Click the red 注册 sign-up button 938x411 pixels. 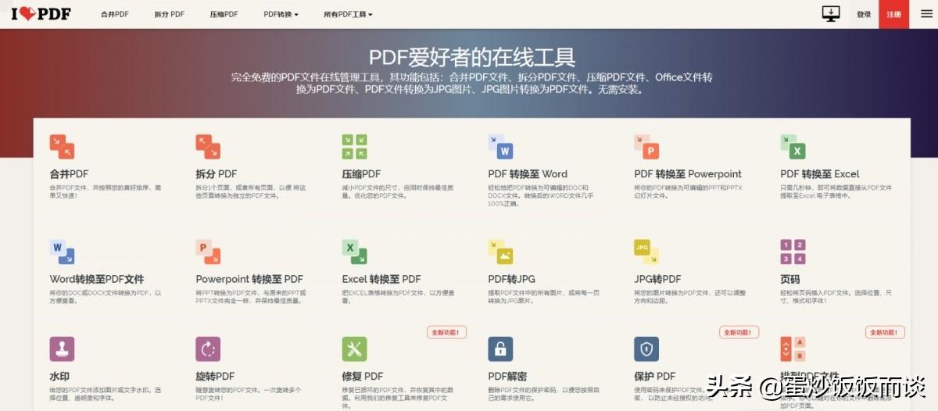(x=893, y=14)
